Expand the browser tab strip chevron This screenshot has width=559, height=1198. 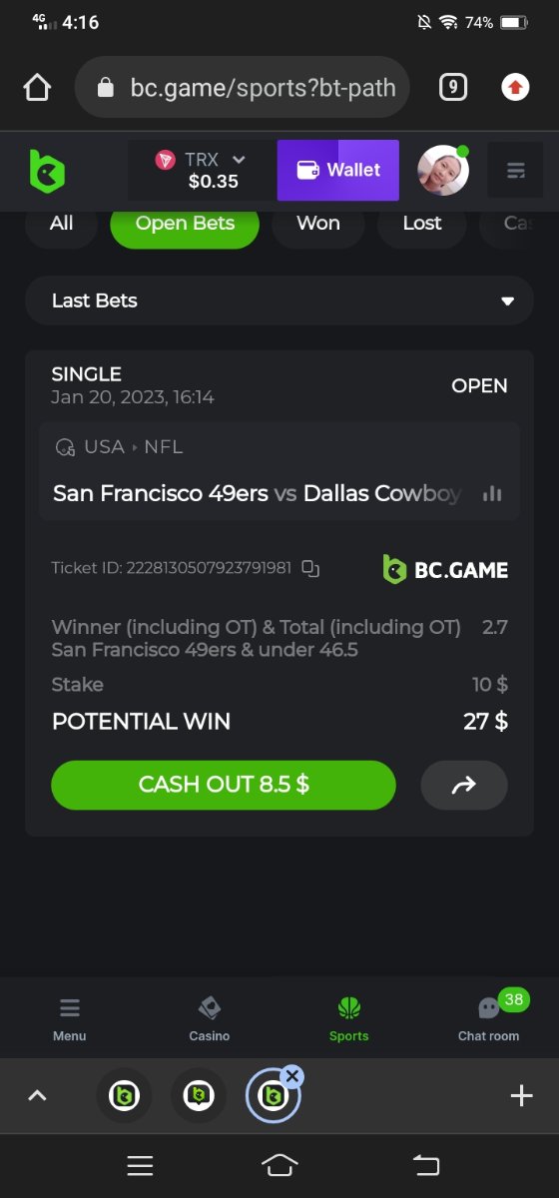[x=37, y=1095]
